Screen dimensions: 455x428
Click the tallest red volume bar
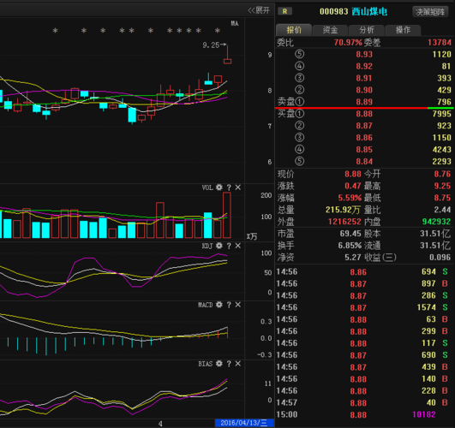click(227, 215)
